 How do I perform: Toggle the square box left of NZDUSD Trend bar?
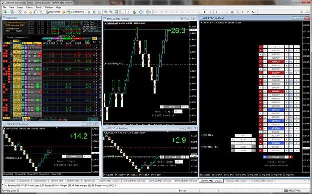point(162,157)
